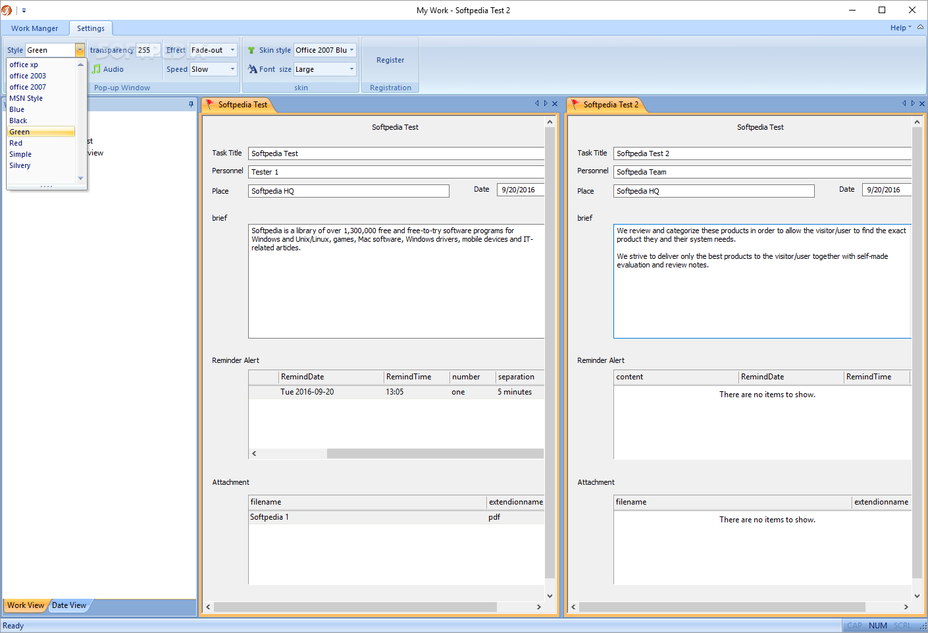Switch to the Work Manger ribbon tab
Viewport: 928px width, 633px height.
point(34,28)
